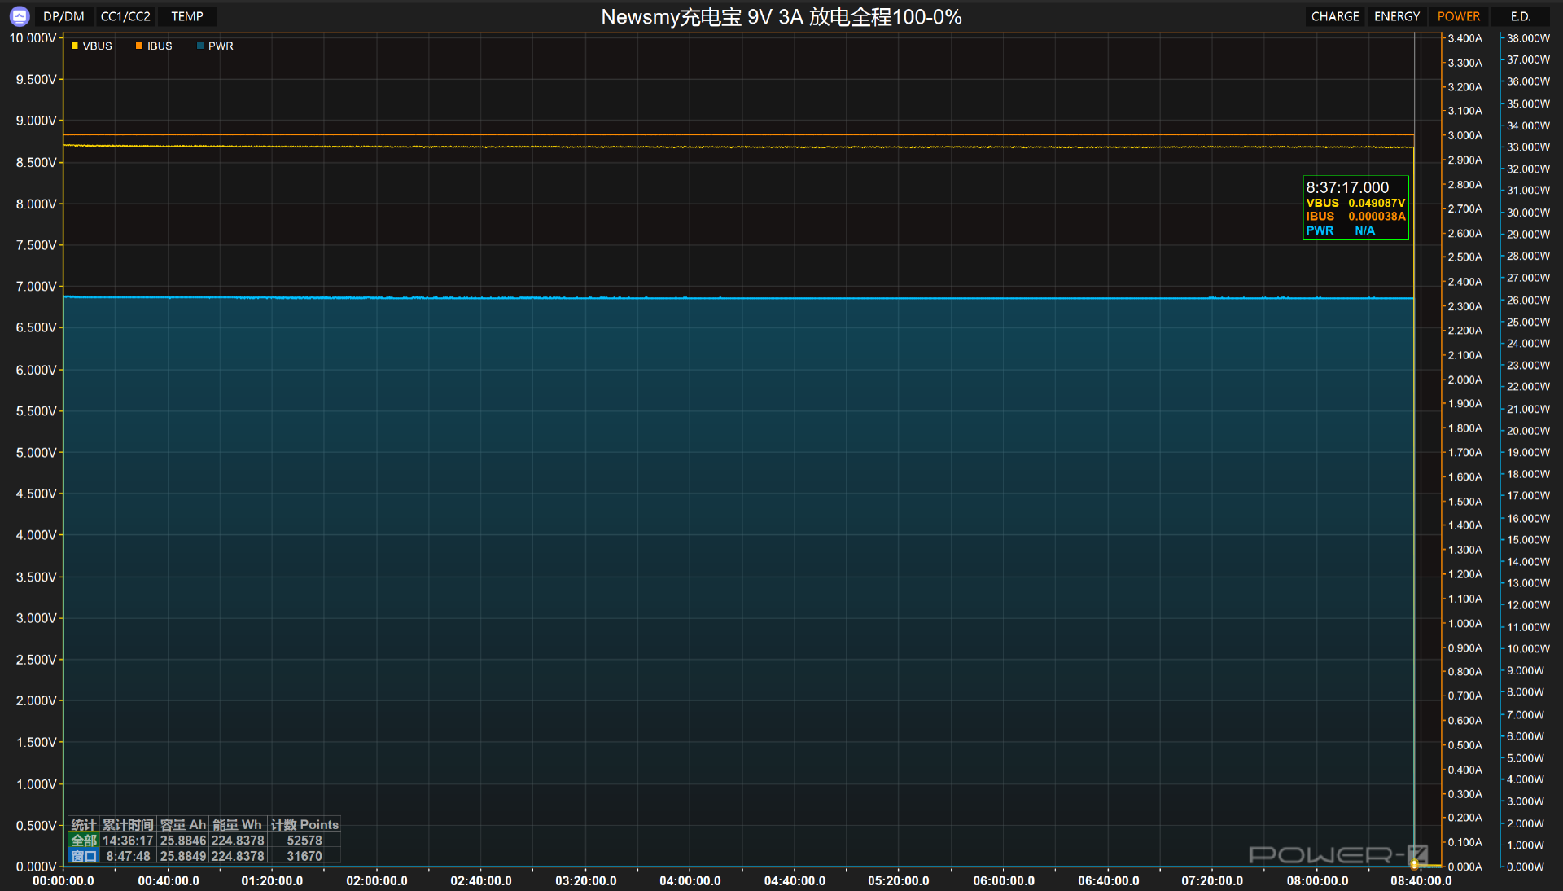The width and height of the screenshot is (1563, 891).
Task: Click points count 52578
Action: [x=304, y=841]
